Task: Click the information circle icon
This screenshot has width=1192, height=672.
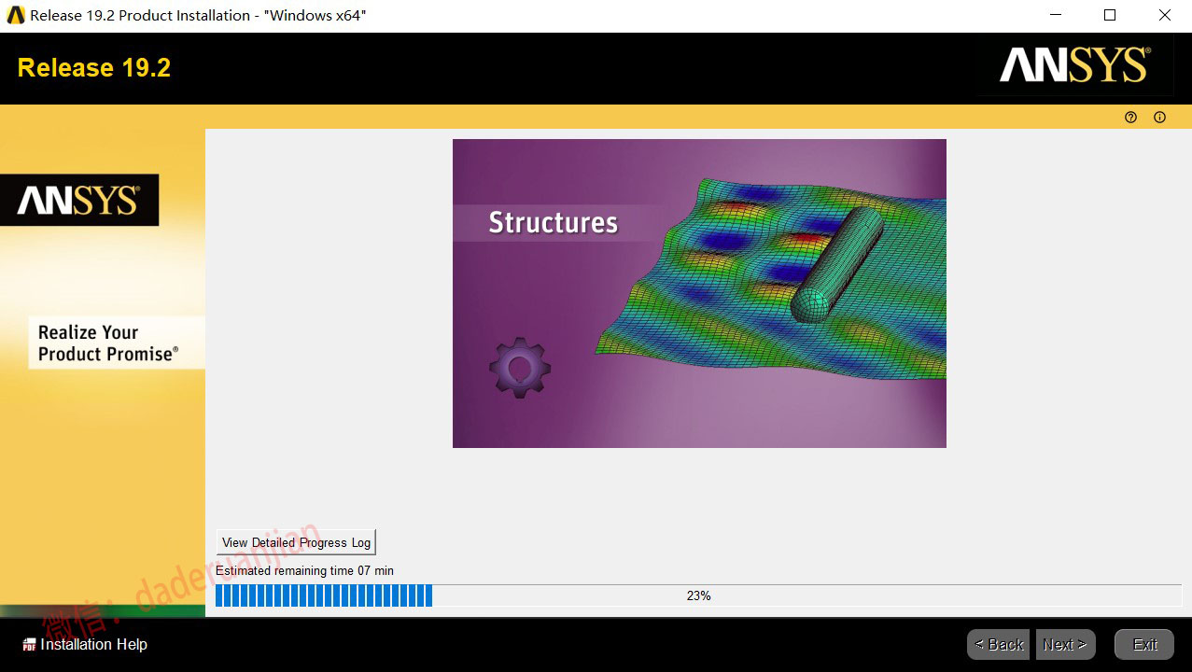Action: click(1160, 118)
